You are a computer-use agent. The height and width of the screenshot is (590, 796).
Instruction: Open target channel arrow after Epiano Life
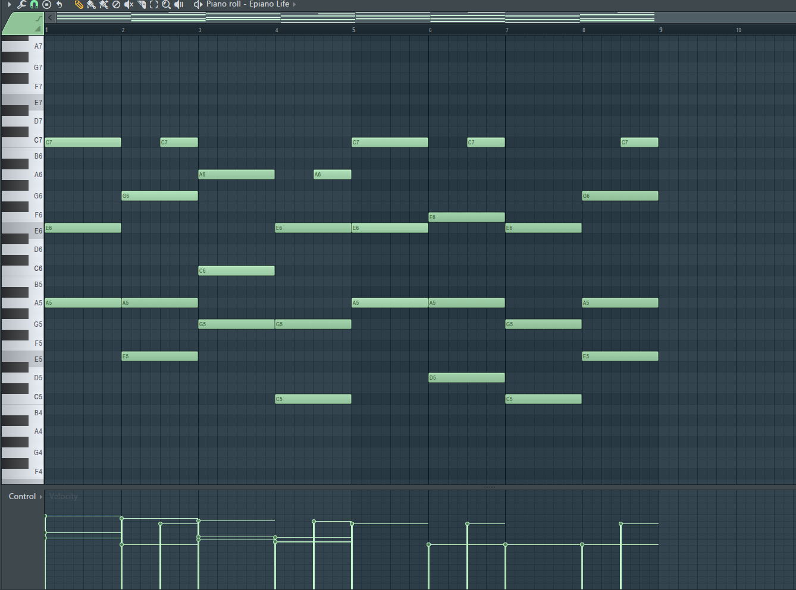[x=294, y=4]
